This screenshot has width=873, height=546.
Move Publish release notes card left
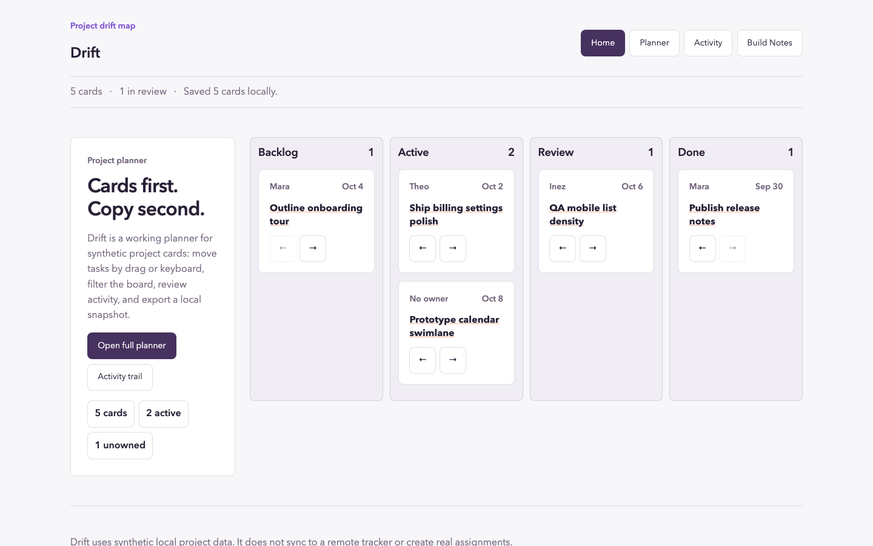[703, 249]
